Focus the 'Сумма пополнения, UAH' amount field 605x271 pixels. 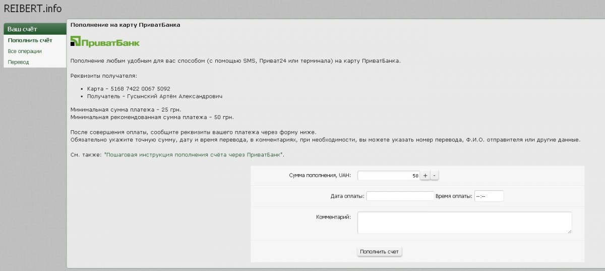[388, 176]
